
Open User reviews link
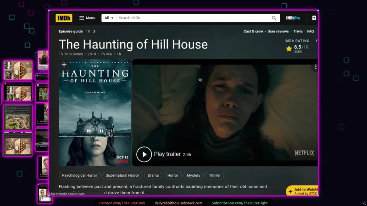(278, 31)
